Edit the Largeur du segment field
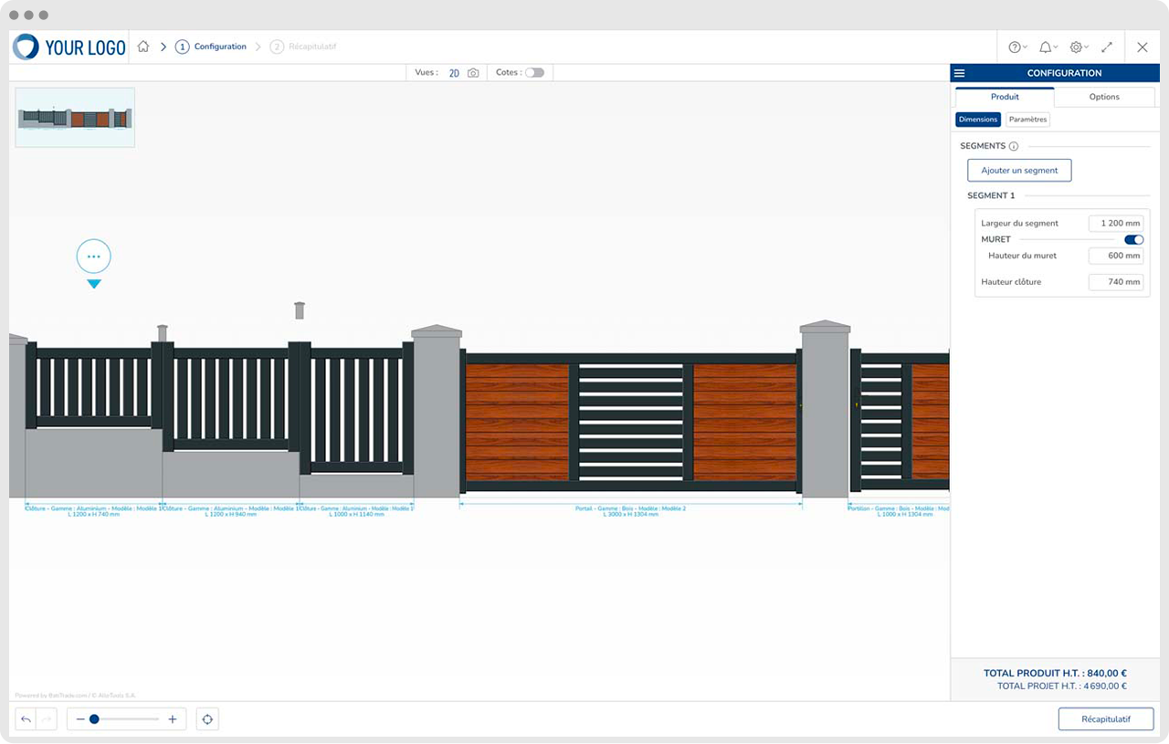Screen dimensions: 1169x744 tap(1116, 224)
